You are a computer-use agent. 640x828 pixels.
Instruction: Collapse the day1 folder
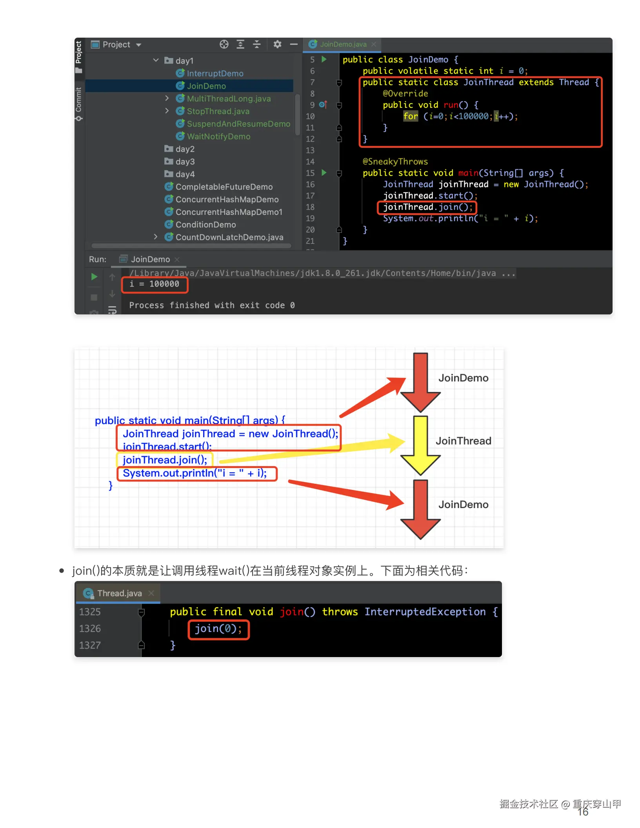pos(156,60)
